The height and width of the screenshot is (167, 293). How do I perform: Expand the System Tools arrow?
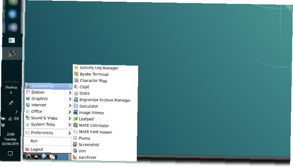70,125
